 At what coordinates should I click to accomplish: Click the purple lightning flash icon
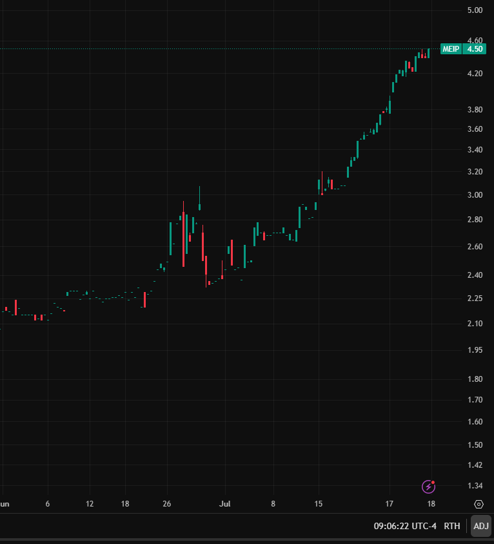point(428,486)
